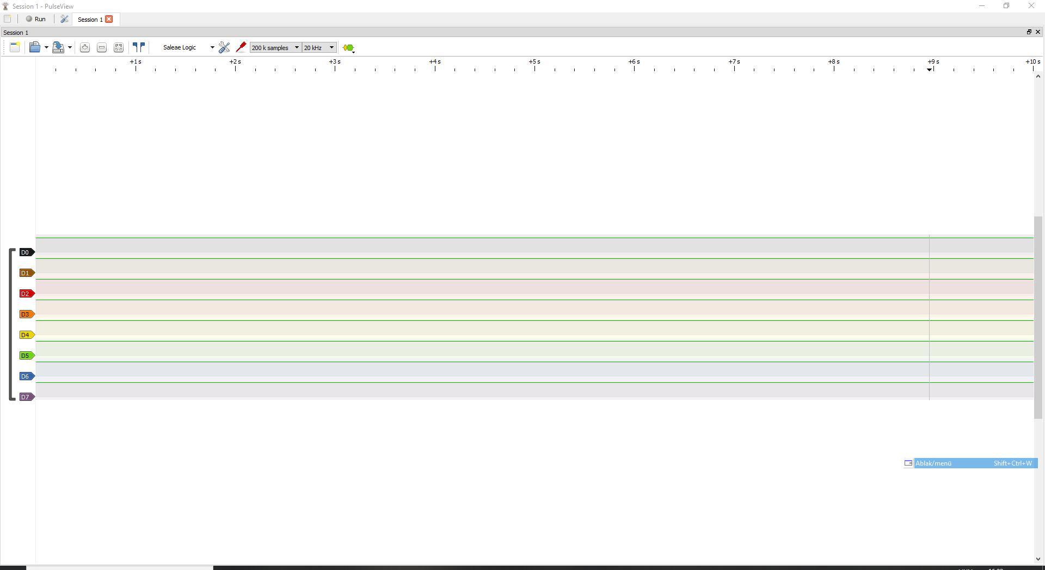Image resolution: width=1045 pixels, height=570 pixels.
Task: Select the D1 channel label
Action: 27,273
